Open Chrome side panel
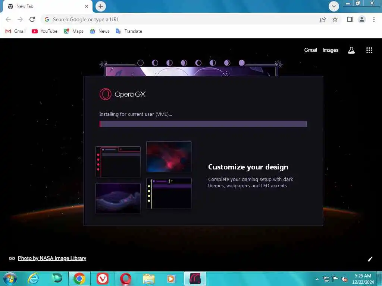Screen dimensions: 382x286 (x=350, y=19)
